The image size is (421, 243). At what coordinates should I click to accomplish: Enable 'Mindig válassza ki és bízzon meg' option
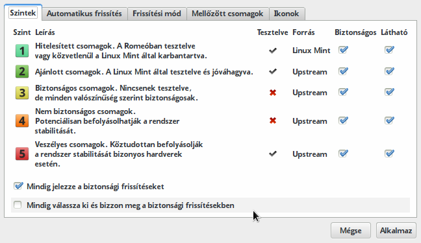click(x=18, y=205)
